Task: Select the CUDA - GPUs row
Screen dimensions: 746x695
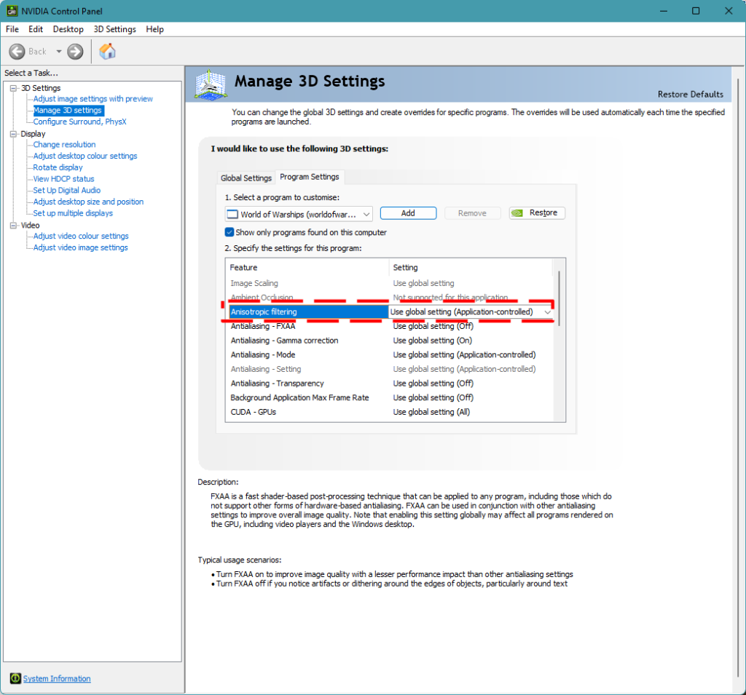Action: 390,412
